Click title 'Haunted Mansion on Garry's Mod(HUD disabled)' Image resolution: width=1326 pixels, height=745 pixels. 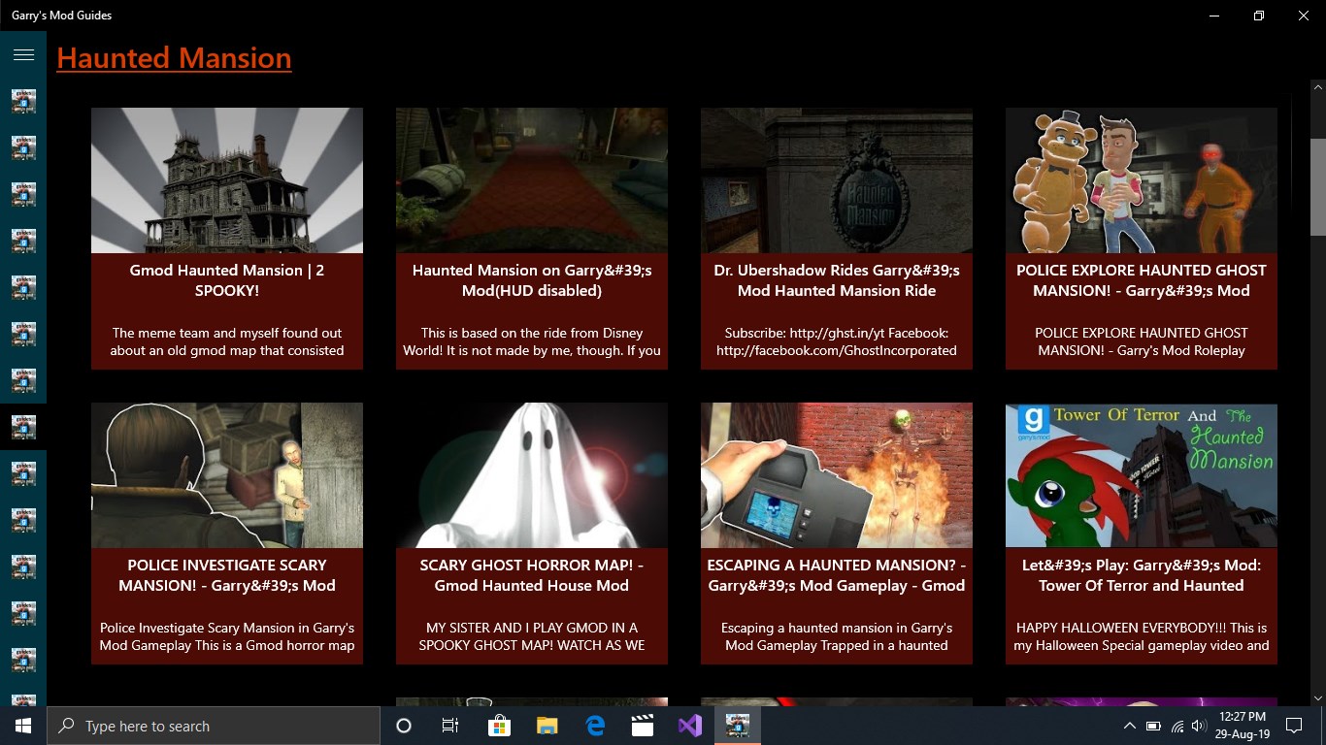click(x=532, y=280)
